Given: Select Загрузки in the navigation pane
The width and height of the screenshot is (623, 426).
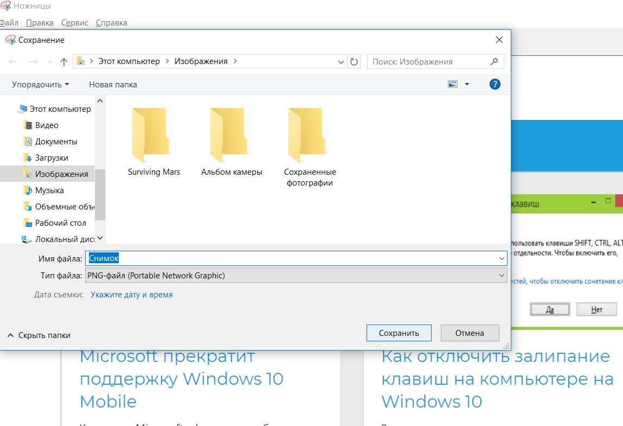Looking at the screenshot, I should click(x=52, y=158).
